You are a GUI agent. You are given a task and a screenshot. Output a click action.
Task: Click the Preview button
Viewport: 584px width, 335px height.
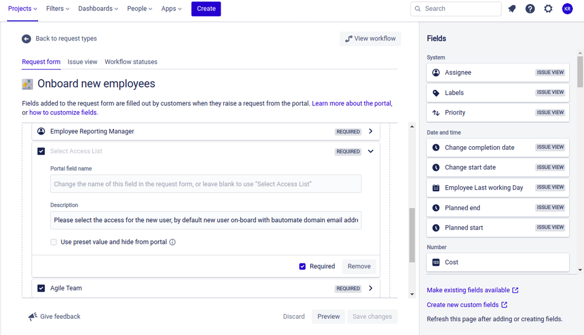point(328,316)
